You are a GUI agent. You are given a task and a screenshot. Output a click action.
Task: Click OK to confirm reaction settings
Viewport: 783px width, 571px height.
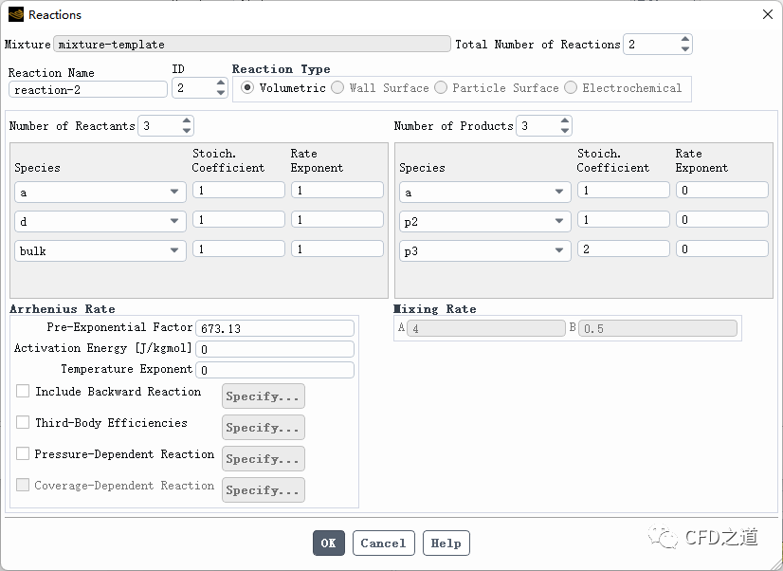pos(328,543)
